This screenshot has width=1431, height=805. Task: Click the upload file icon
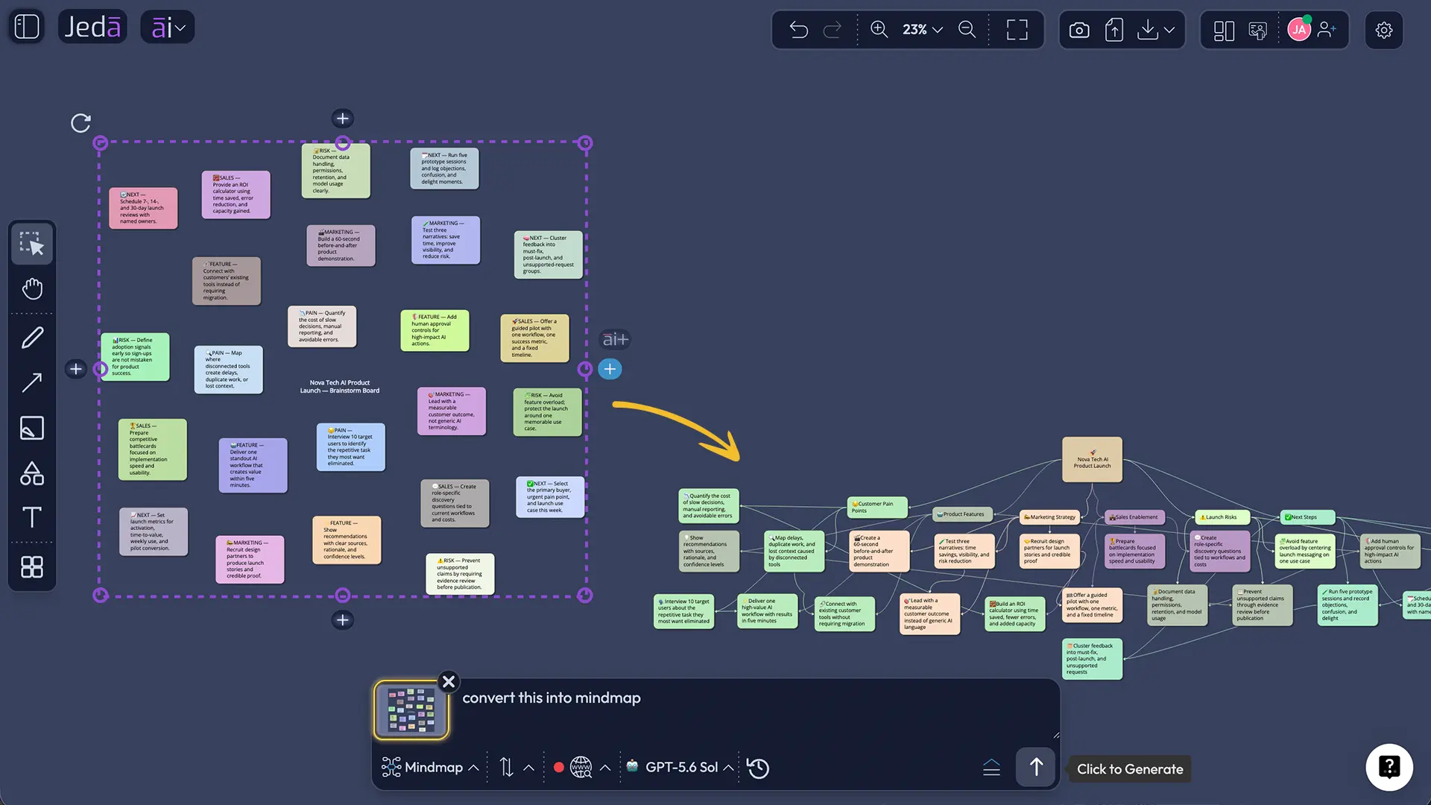click(x=1114, y=30)
